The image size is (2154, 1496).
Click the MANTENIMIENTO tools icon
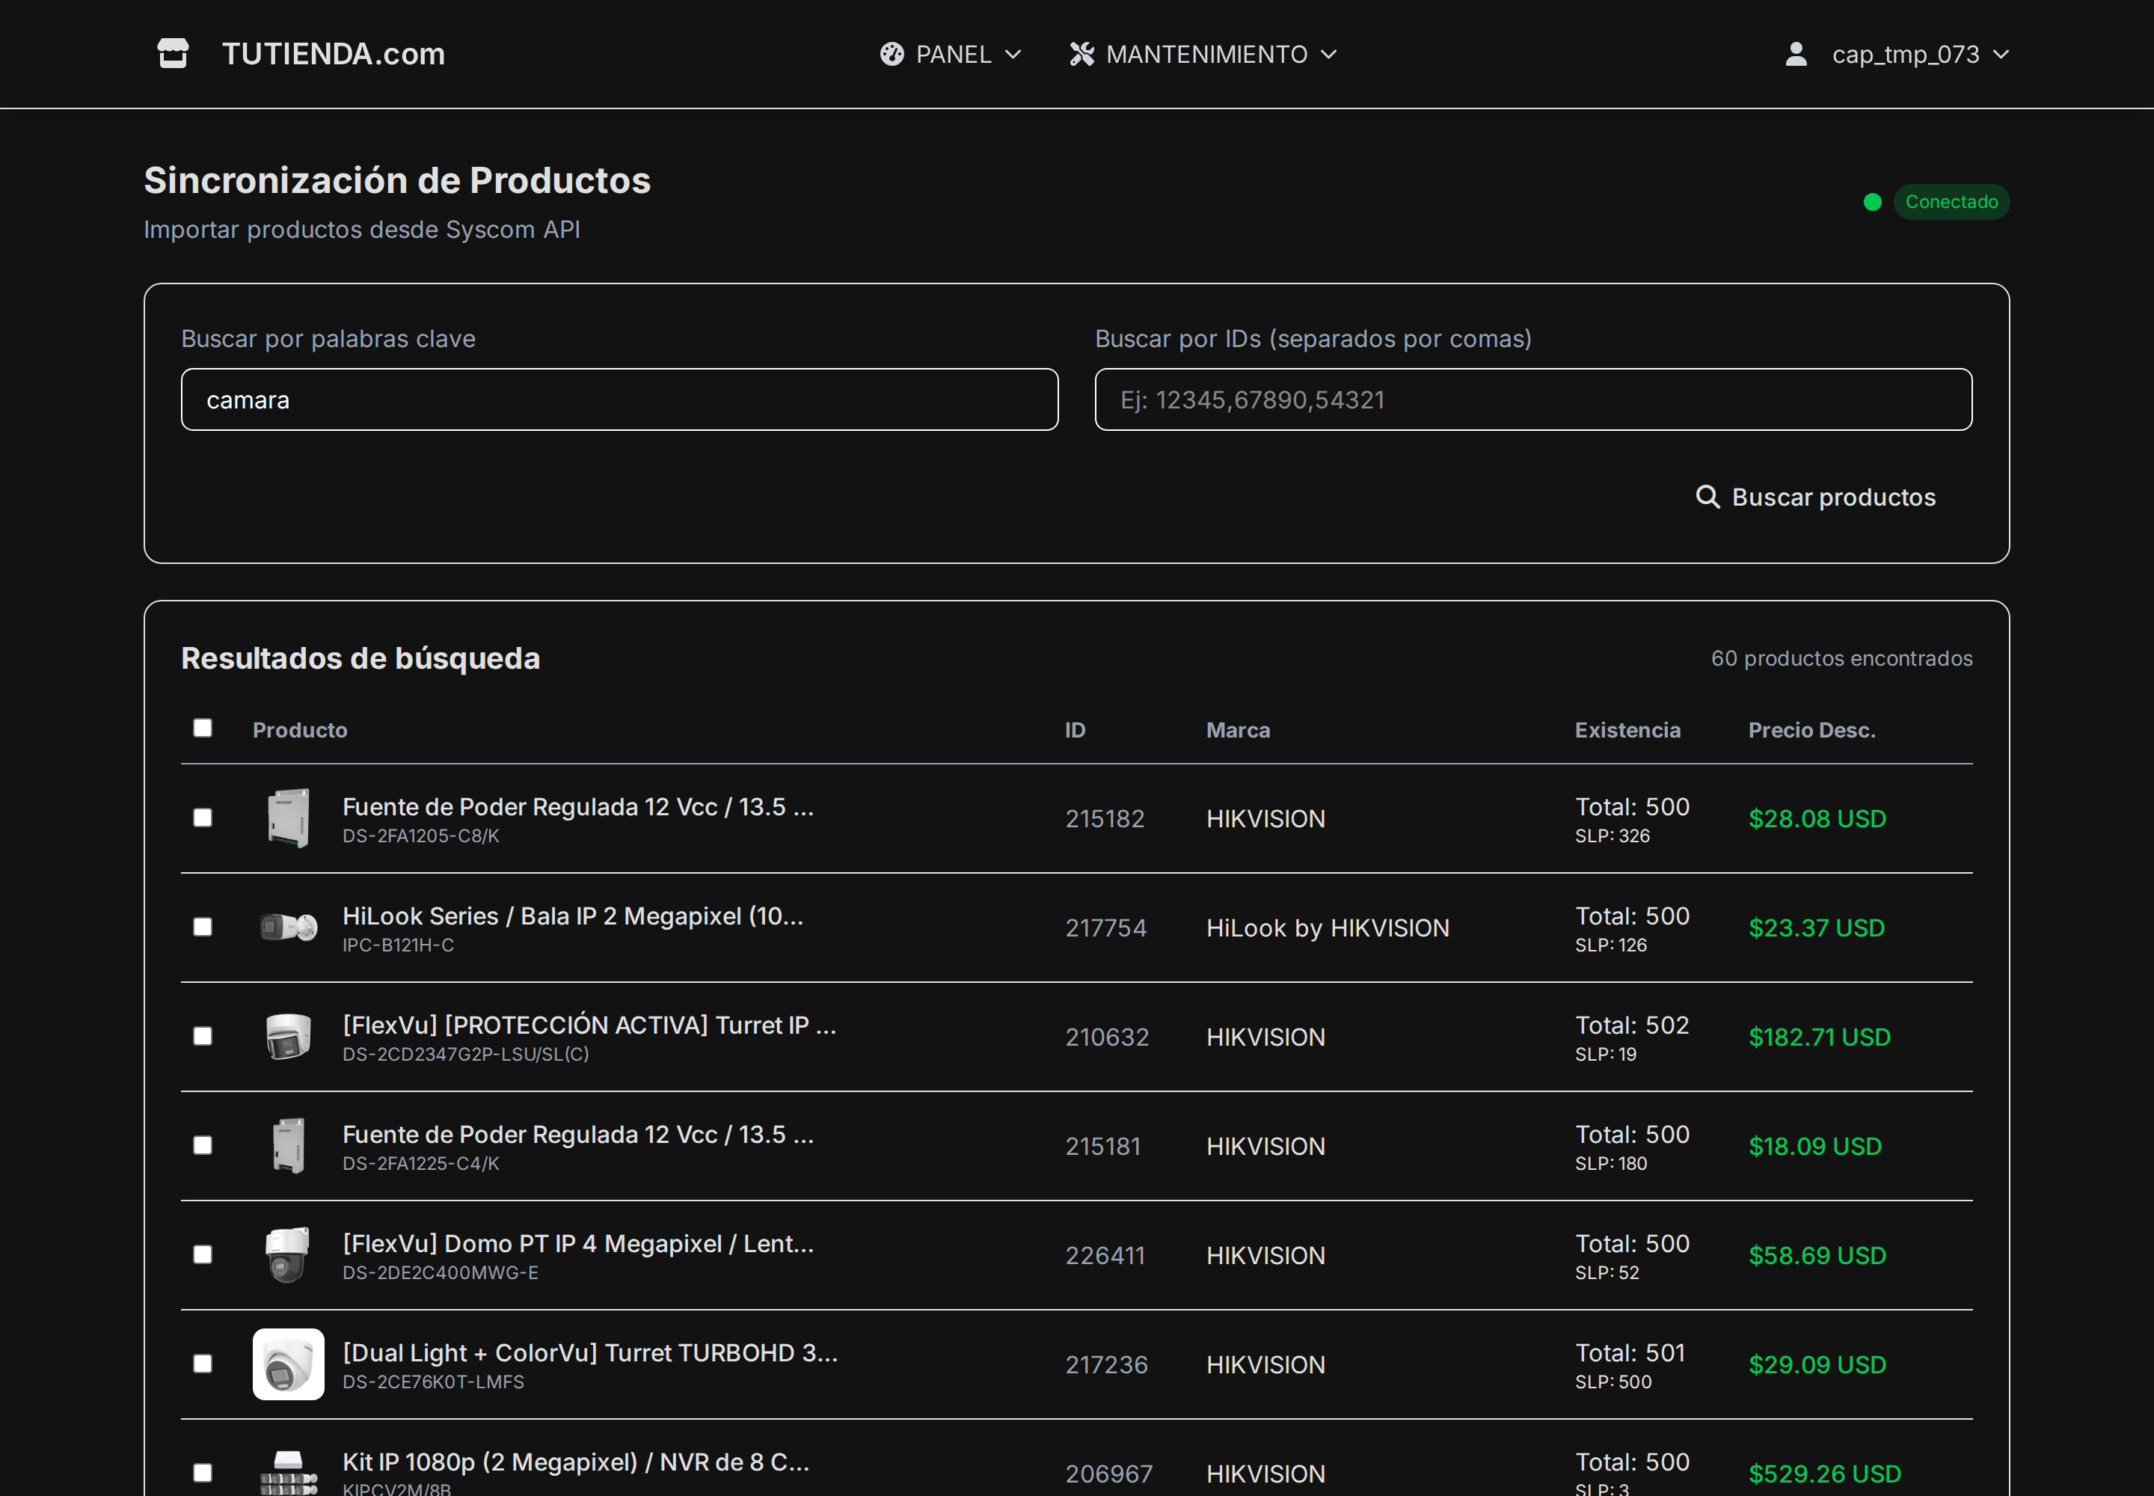[x=1081, y=55]
